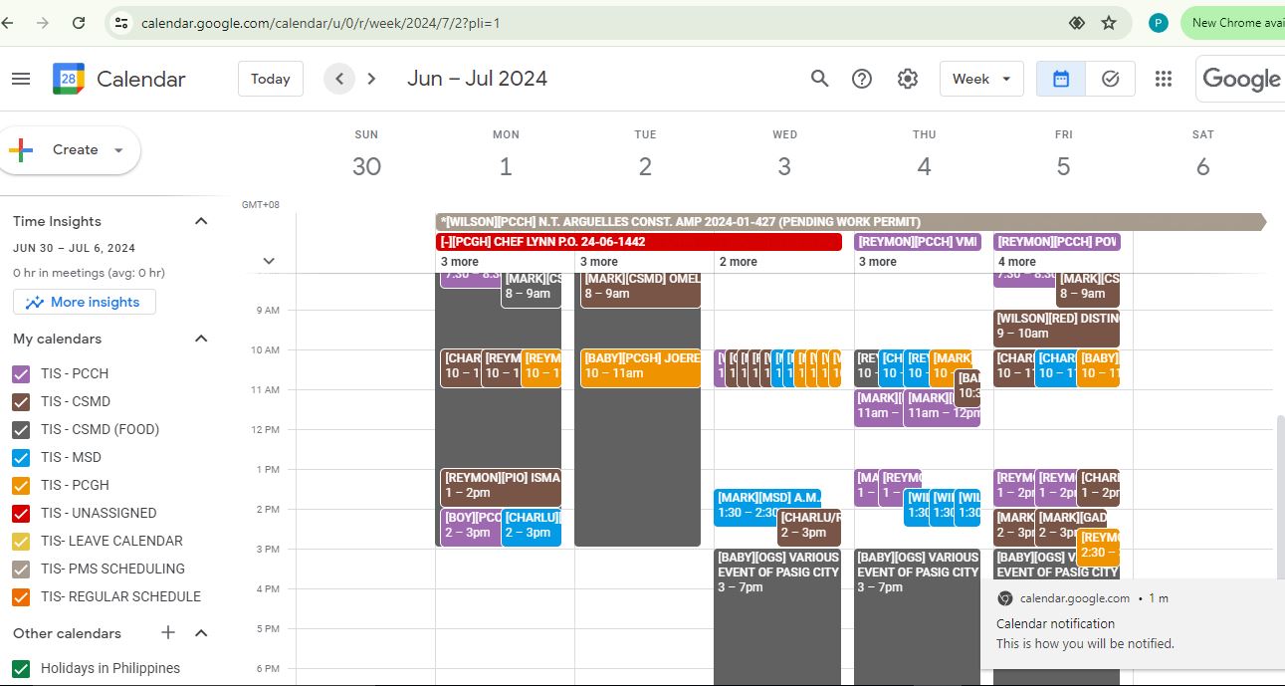Toggle TIS - MSD calendar checkbox
1285x686 pixels.
(x=21, y=458)
